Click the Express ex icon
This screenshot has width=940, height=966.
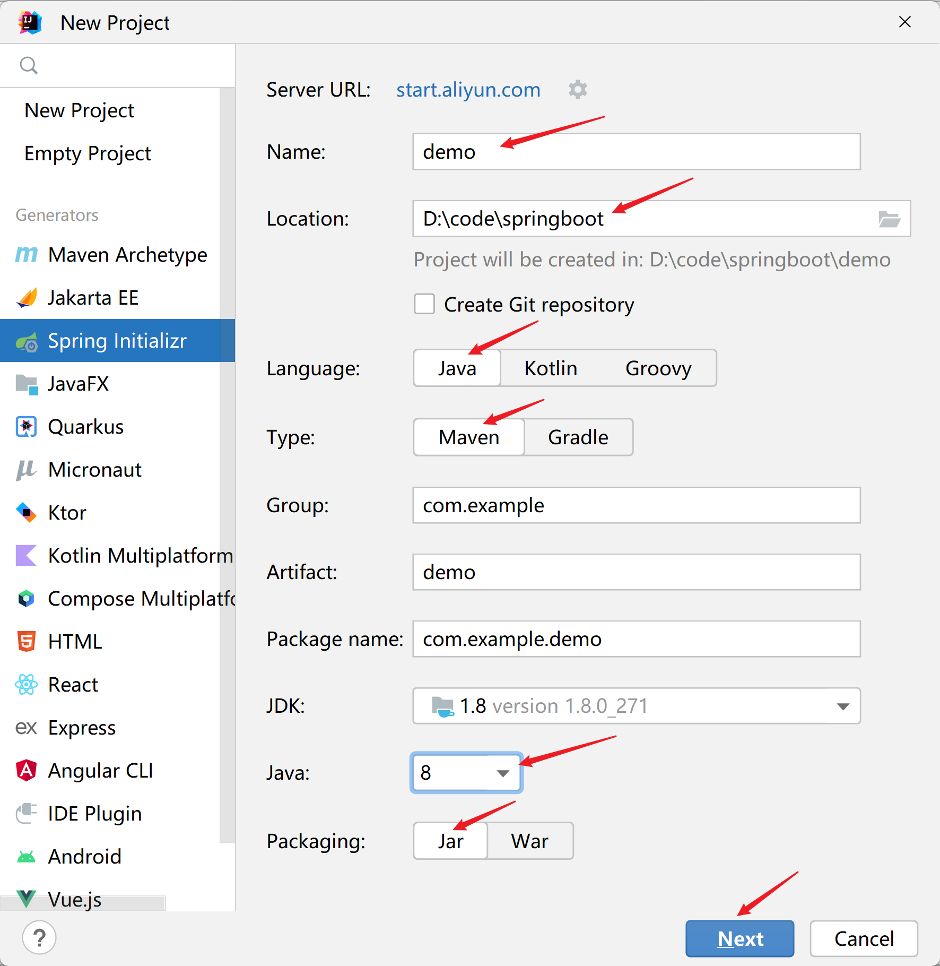click(x=27, y=728)
